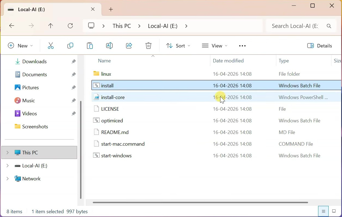Viewport: 342px width, 217px height.
Task: Click 'Windows PowerShell ...' type cell
Action: [x=303, y=97]
